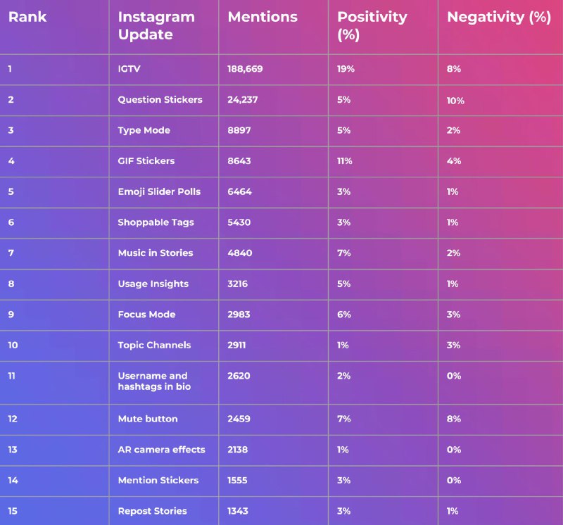Screen dimensions: 563x525
Task: Select the Usage Insights cell
Action: click(153, 284)
